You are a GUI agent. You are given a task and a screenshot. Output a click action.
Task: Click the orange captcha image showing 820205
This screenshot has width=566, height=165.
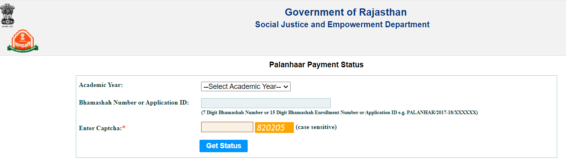click(x=274, y=128)
